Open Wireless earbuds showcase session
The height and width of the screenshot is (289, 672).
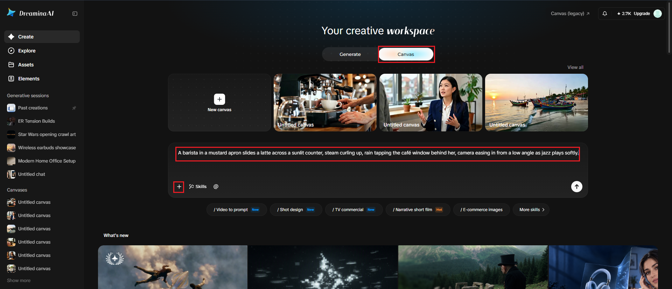[x=42, y=148]
